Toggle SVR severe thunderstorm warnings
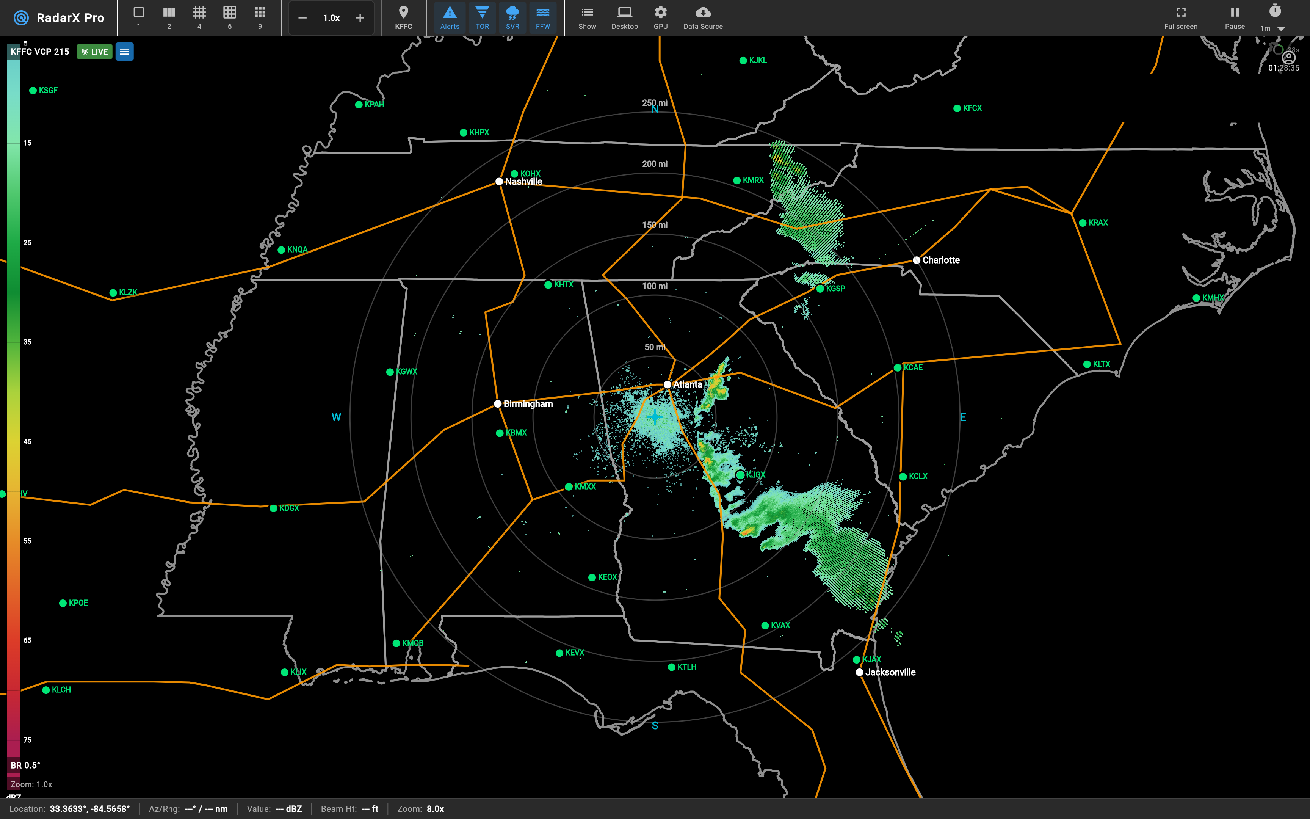 coord(512,18)
